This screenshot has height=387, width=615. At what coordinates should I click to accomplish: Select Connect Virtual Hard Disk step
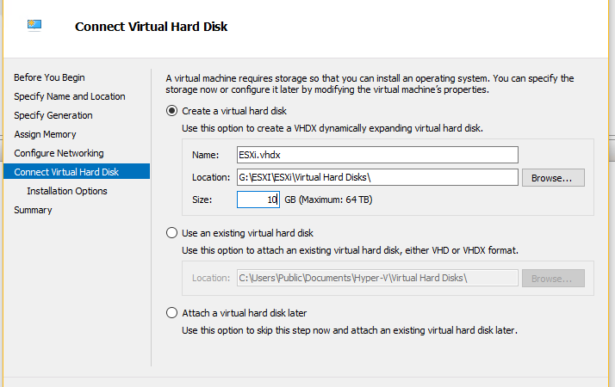[66, 172]
